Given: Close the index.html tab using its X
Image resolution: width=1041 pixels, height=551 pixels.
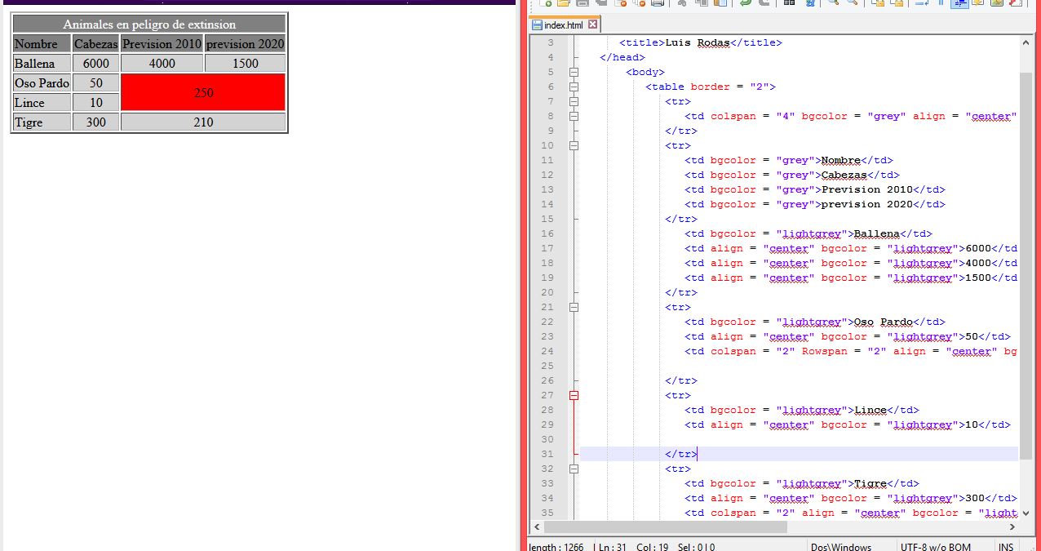Looking at the screenshot, I should click(x=593, y=25).
